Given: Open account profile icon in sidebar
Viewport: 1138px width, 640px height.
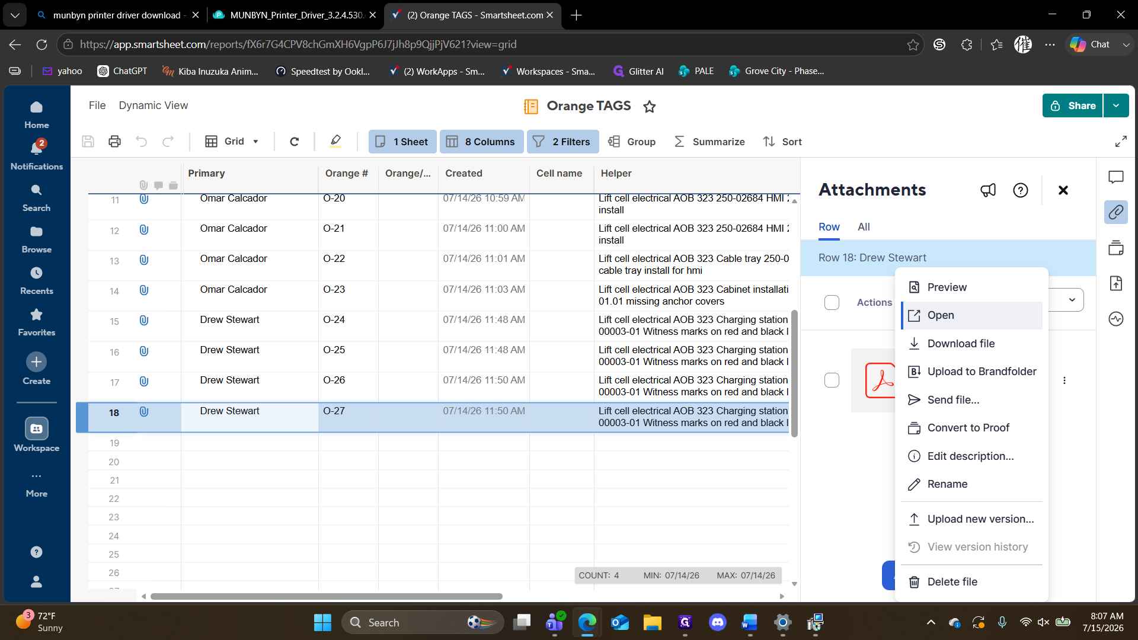Looking at the screenshot, I should 37,581.
